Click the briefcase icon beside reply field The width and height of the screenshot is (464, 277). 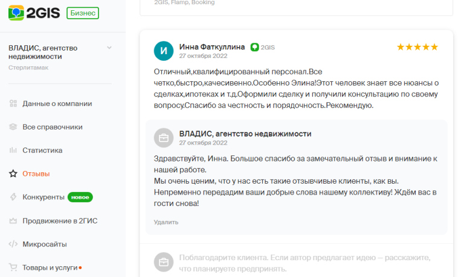tap(164, 262)
